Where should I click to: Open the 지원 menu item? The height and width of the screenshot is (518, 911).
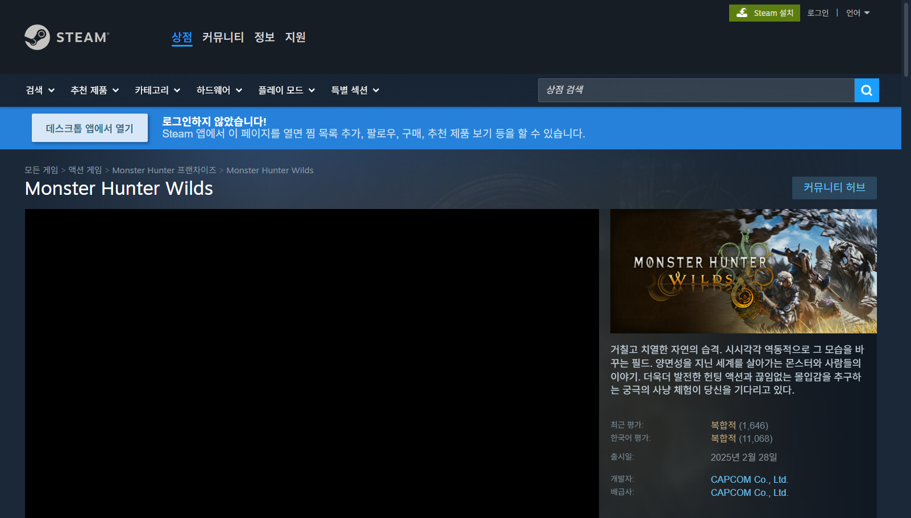tap(295, 37)
